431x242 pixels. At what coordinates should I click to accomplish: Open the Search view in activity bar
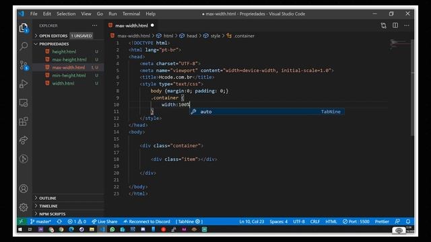tap(24, 46)
